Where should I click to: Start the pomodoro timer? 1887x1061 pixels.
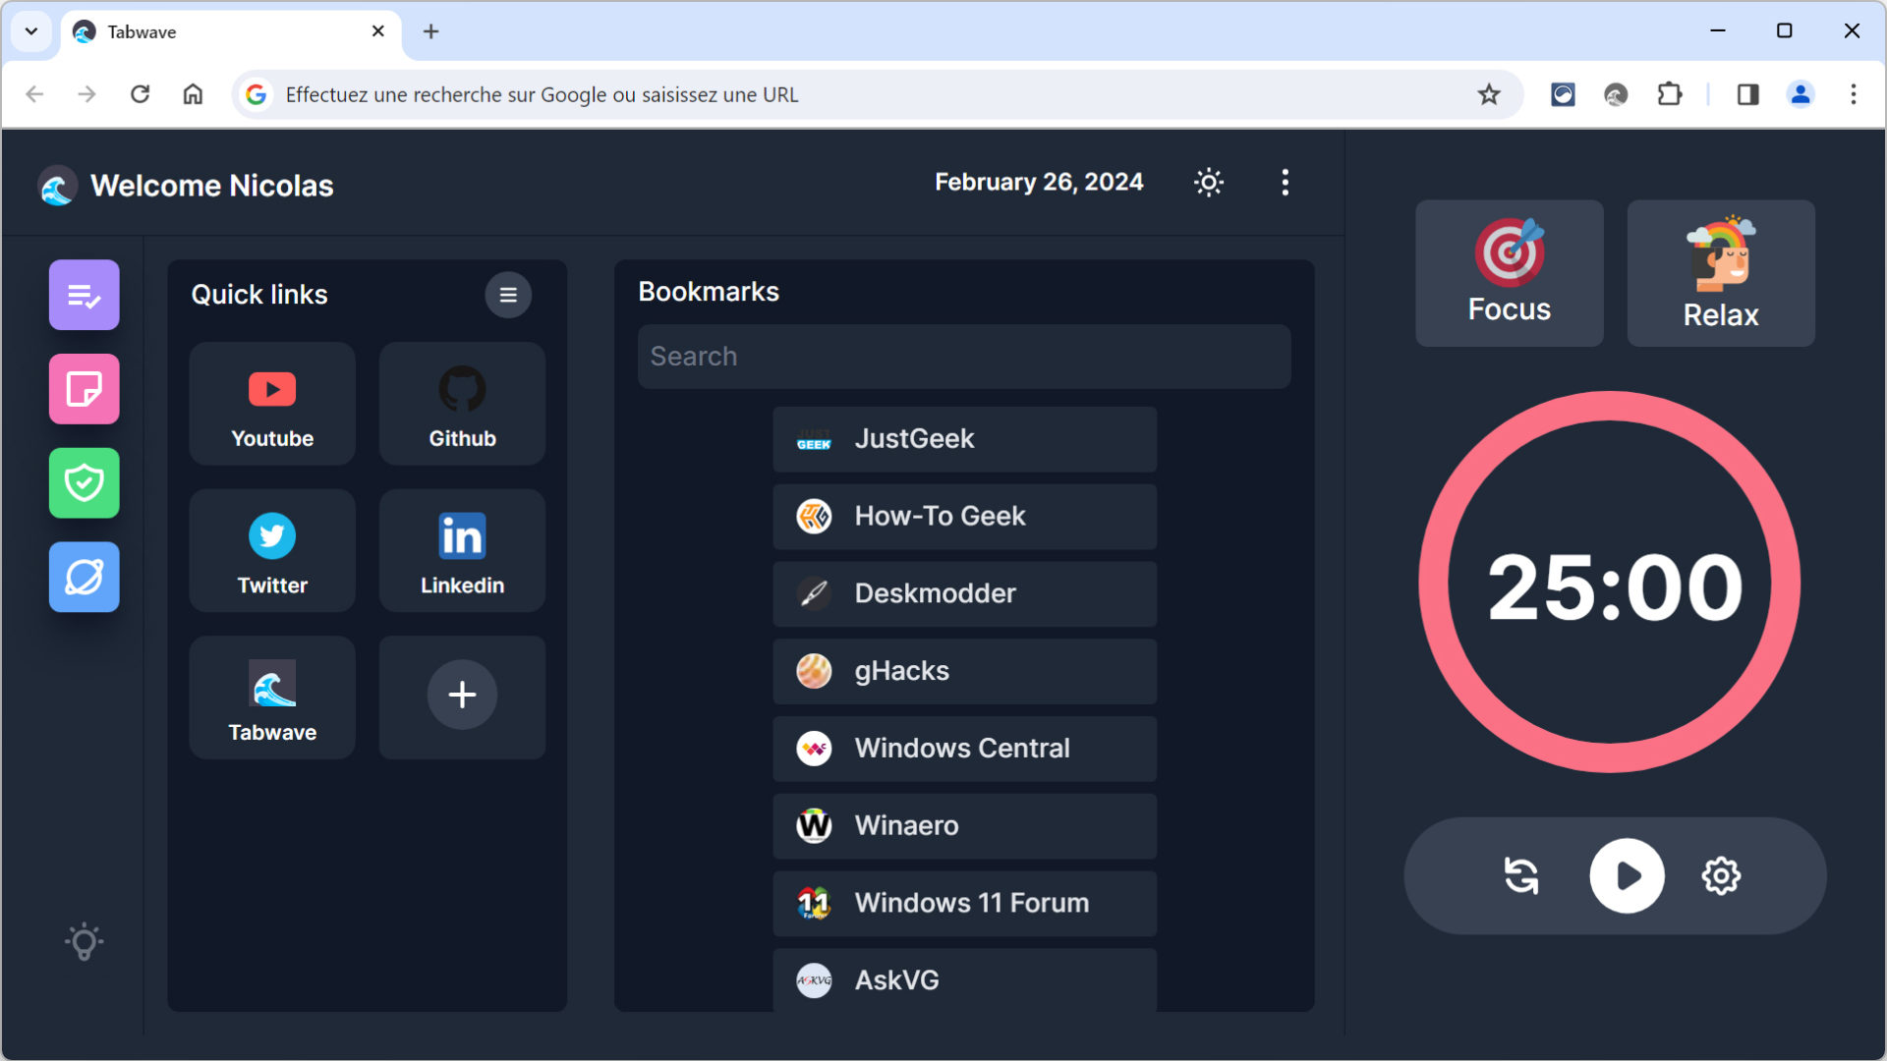pyautogui.click(x=1627, y=875)
